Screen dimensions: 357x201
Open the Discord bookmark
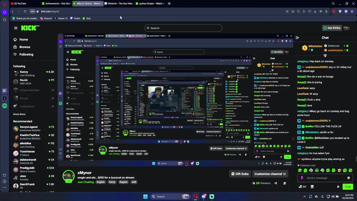46,18
